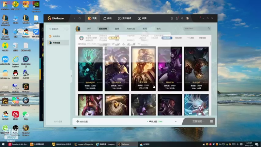Open World of Warcraft desktop icon
The height and width of the screenshot is (147, 261).
coord(26,130)
